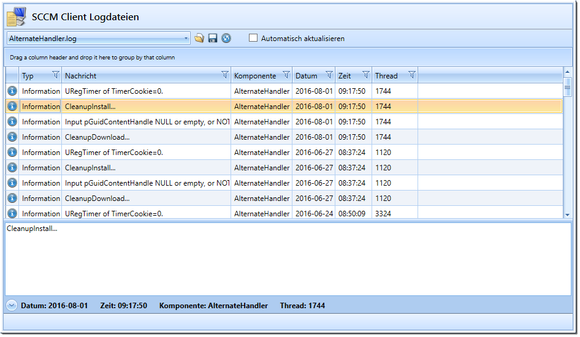Image resolution: width=580 pixels, height=337 pixels.
Task: Click the vertical scrollbar thumb of the grid
Action: (567, 87)
